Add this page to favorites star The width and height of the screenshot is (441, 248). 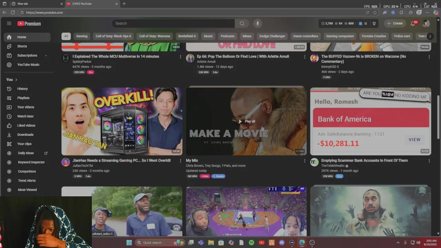click(375, 12)
